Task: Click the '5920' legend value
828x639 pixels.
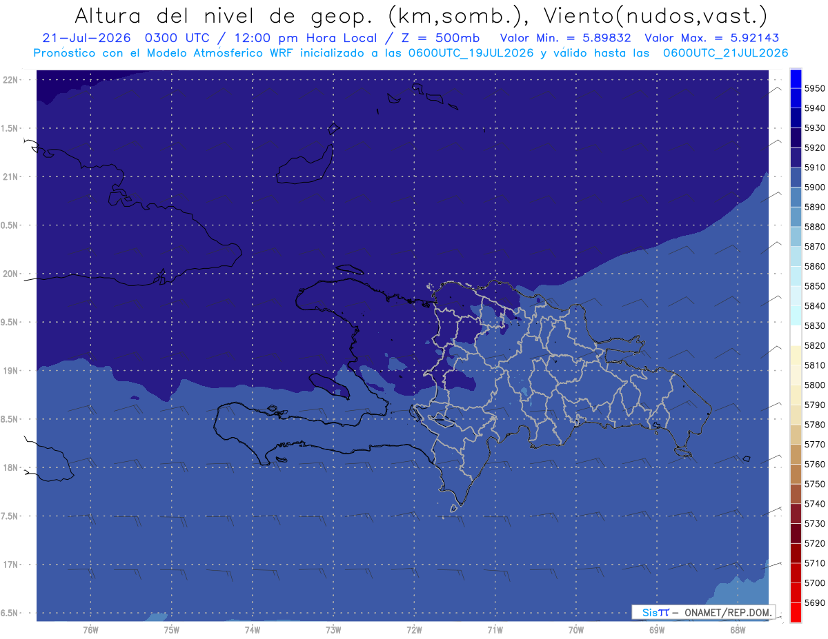Action: pyautogui.click(x=814, y=148)
